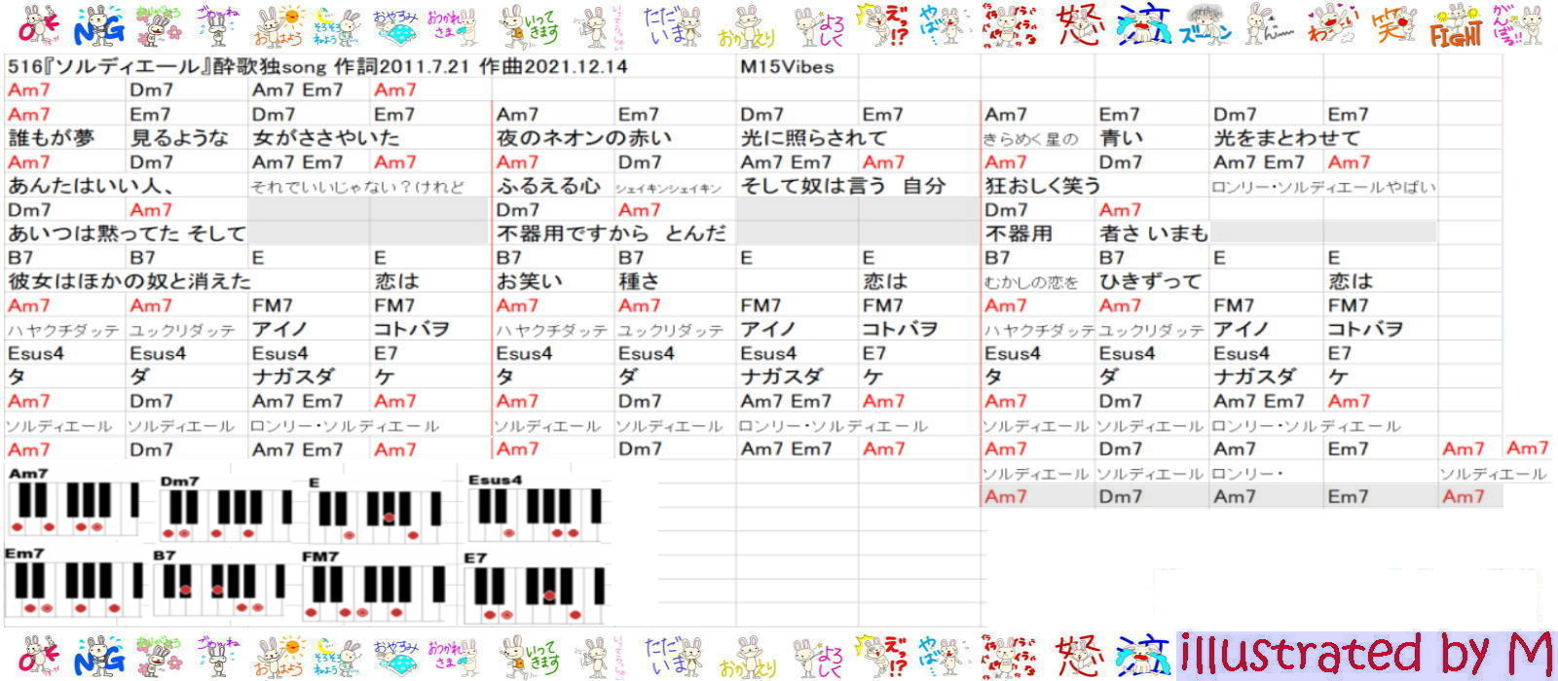Click the orange 笑 laughing rabbit sticker
The width and height of the screenshot is (1558, 681).
tap(1394, 26)
